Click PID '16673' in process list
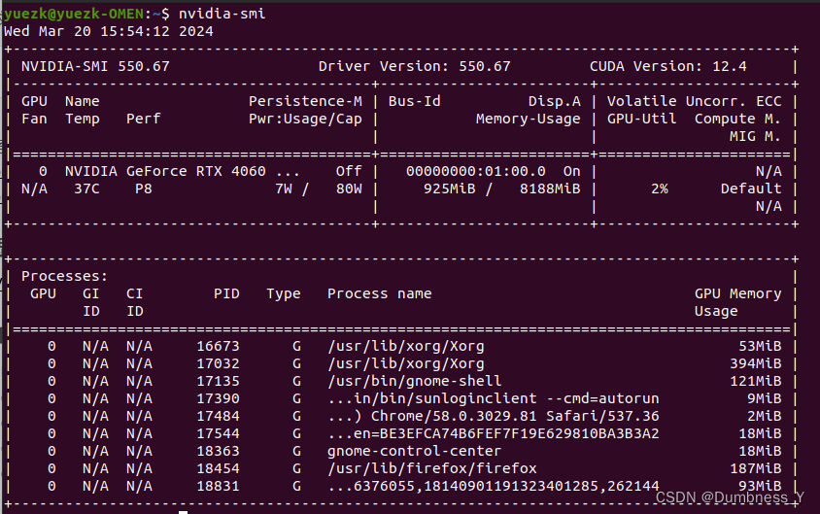The height and width of the screenshot is (514, 820). point(218,346)
